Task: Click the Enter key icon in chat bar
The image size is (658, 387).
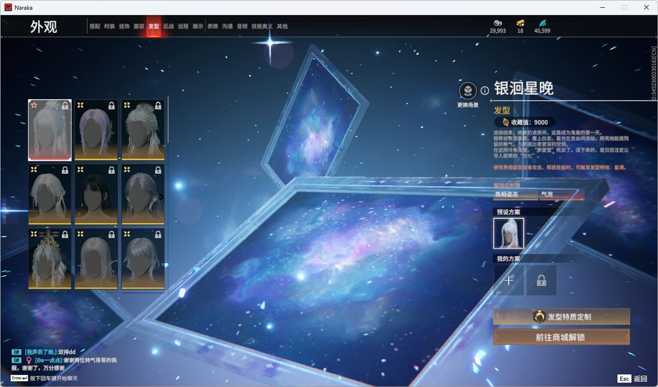Action: click(x=19, y=378)
